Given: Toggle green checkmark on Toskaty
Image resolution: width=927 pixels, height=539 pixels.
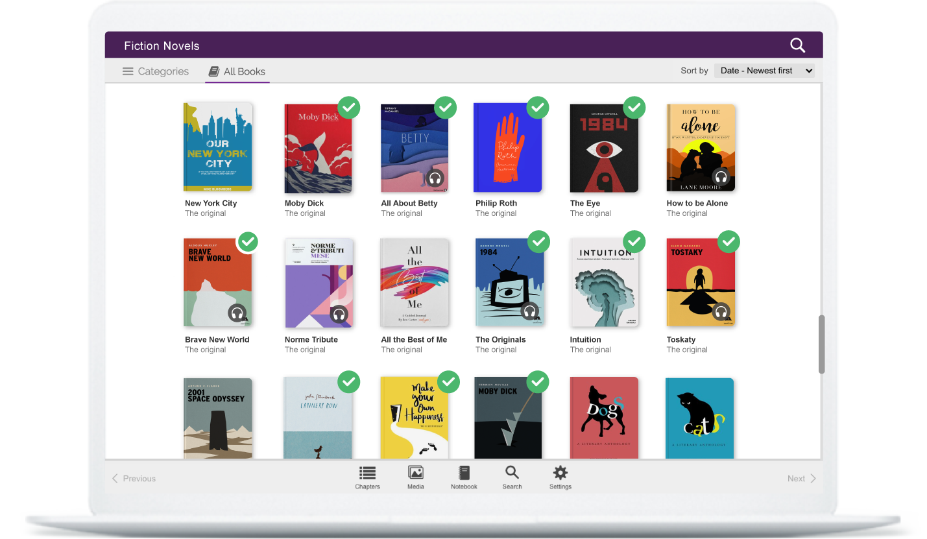Looking at the screenshot, I should tap(728, 242).
